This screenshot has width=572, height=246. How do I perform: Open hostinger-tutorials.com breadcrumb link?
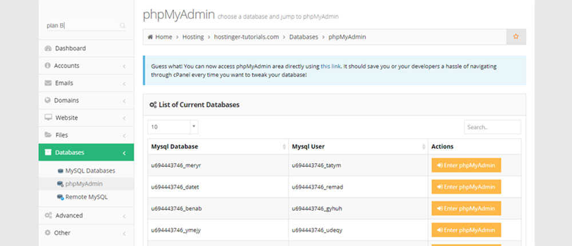coord(246,37)
